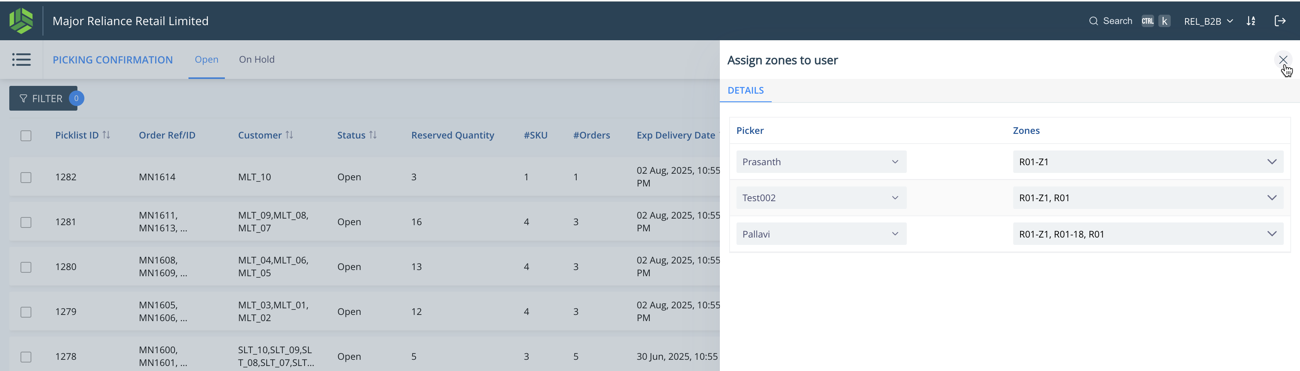This screenshot has width=1300, height=371.
Task: Click the #SKU column header
Action: pos(536,135)
